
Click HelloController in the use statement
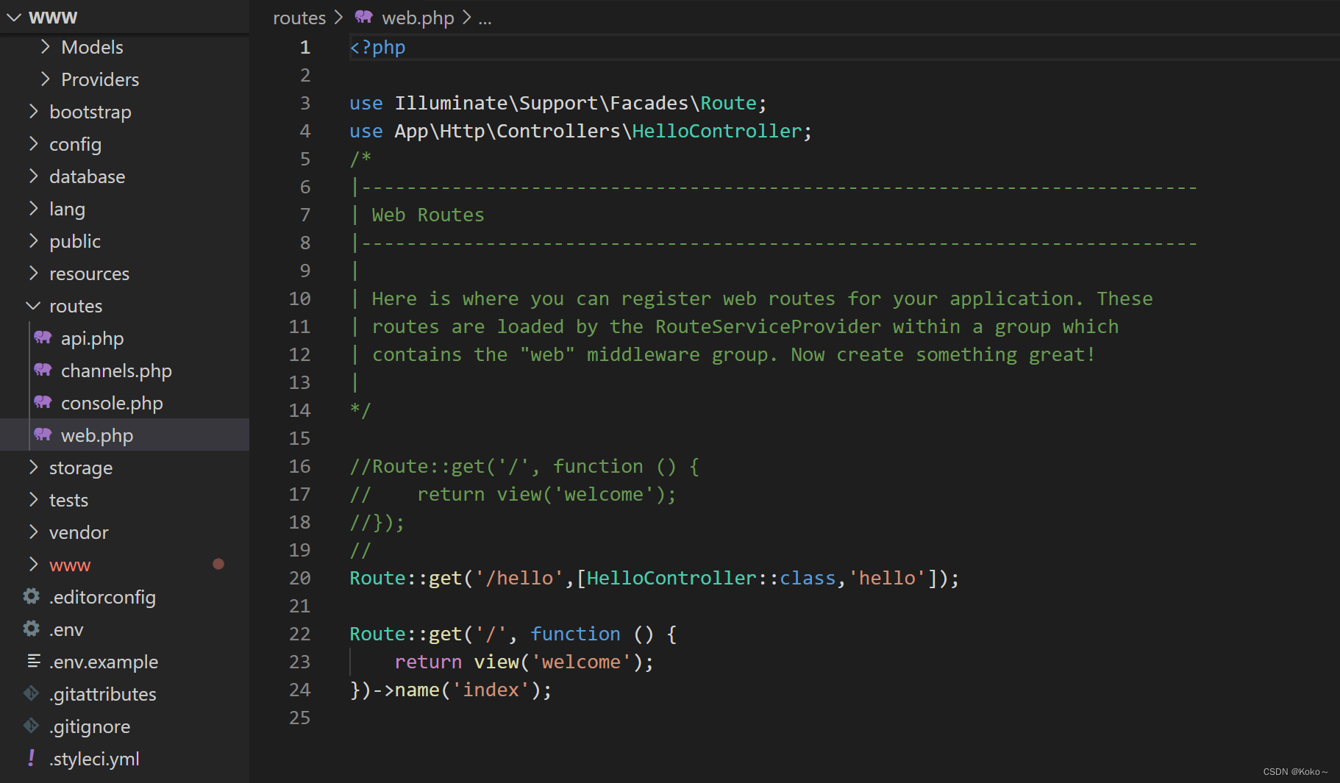(717, 131)
